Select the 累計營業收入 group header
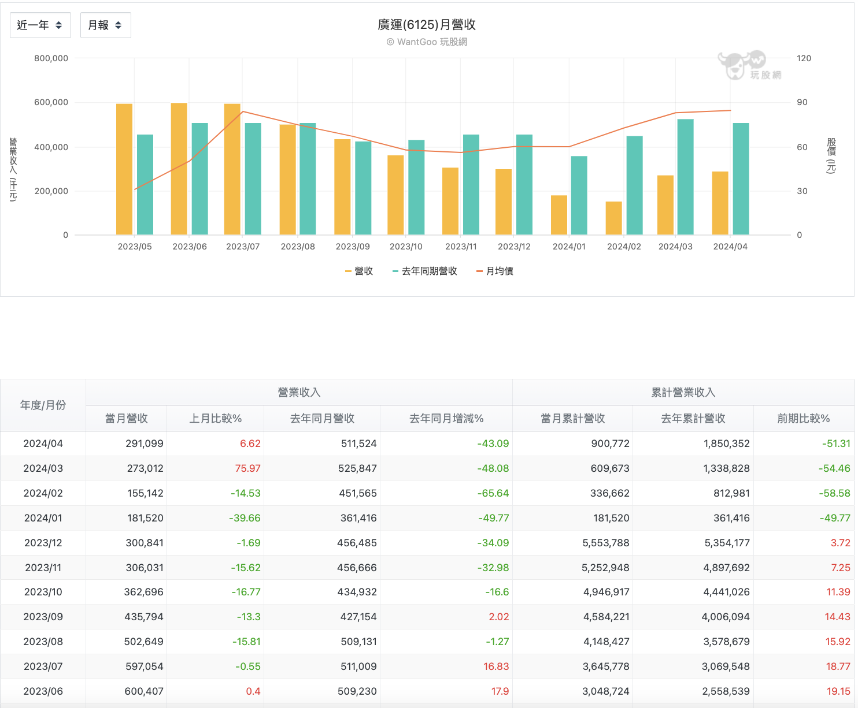 pos(683,393)
